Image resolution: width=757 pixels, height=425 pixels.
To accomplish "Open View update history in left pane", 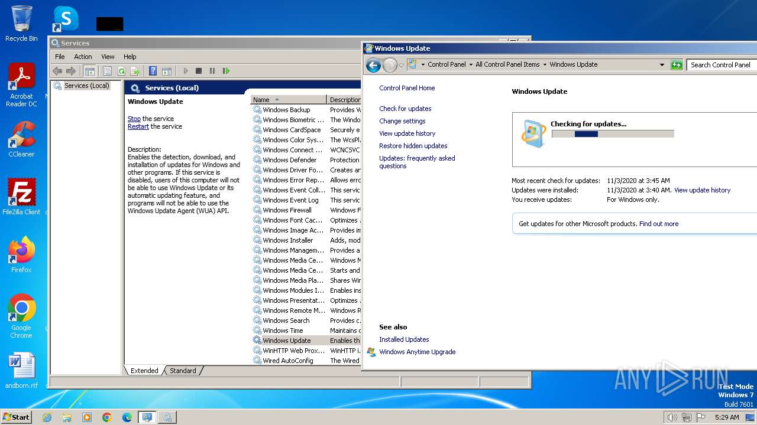I will (407, 133).
